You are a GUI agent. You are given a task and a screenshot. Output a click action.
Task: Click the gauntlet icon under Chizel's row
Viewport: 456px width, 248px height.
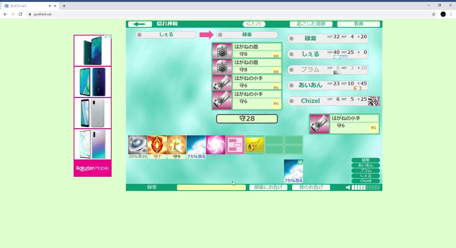point(320,124)
